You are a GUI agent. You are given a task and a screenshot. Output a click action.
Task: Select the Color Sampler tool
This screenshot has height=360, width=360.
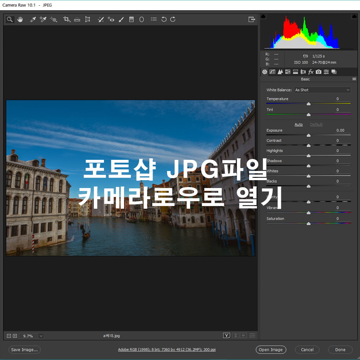pos(43,19)
